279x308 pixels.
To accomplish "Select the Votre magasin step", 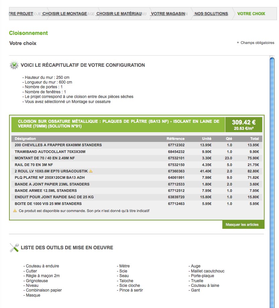I will pos(168,14).
